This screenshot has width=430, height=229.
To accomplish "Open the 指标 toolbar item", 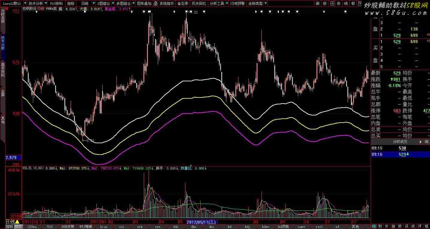I will (71, 4).
